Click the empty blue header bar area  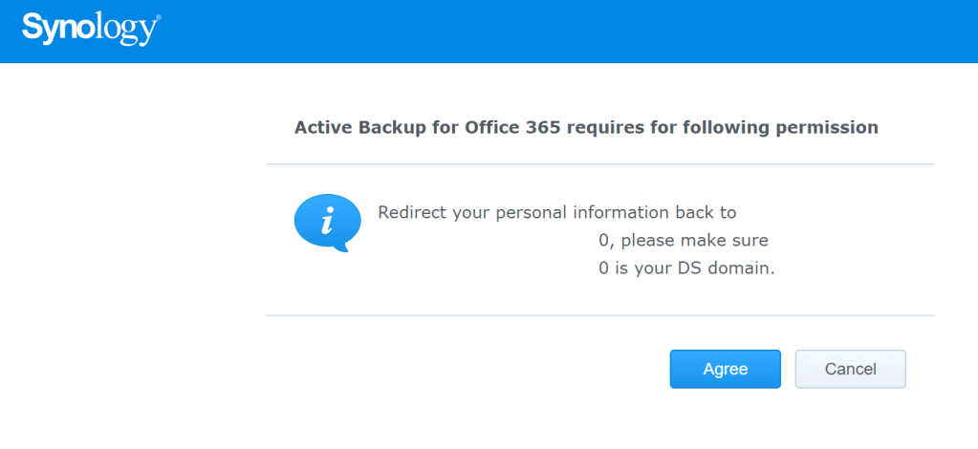pyautogui.click(x=574, y=32)
